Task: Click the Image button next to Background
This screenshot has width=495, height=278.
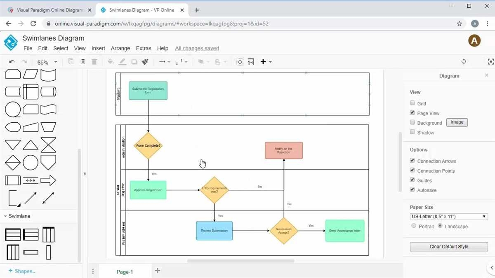Action: (457, 122)
